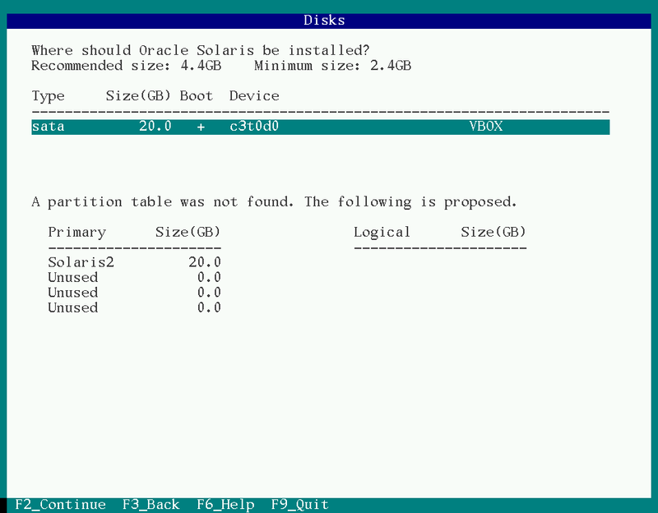The image size is (658, 513).
Task: Click the Type column header
Action: 48,96
